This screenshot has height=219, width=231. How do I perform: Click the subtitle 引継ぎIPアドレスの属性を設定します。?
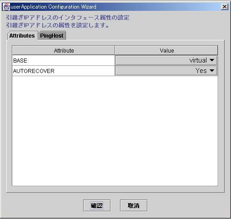pos(58,25)
